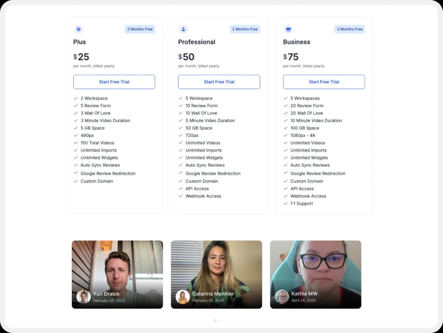The width and height of the screenshot is (443, 333).
Task: Click the checkmark beside 1:1 Support
Action: click(286, 204)
